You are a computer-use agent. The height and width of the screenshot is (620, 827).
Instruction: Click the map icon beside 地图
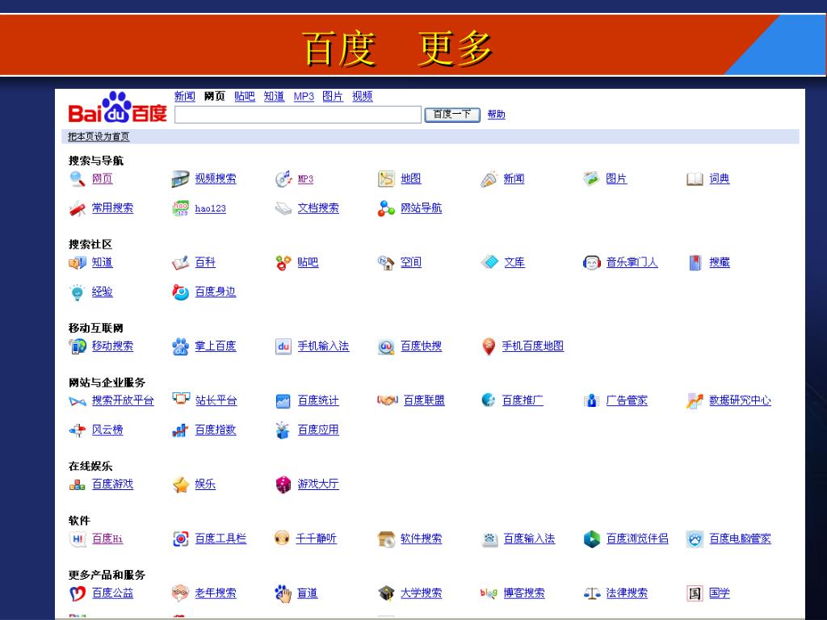coord(386,179)
